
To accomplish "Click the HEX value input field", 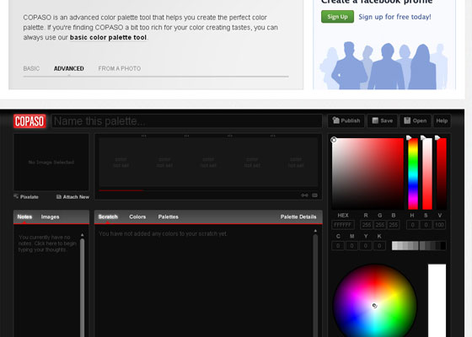I will tap(342, 225).
